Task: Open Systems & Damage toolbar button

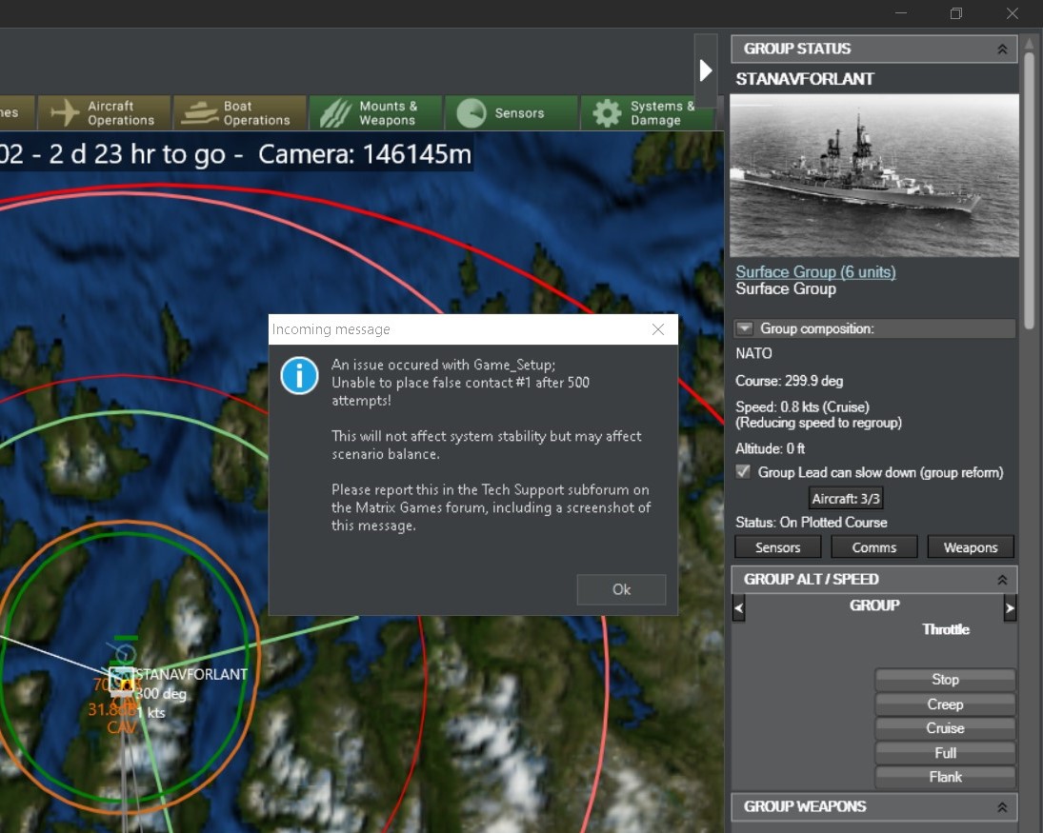Action: [x=647, y=113]
